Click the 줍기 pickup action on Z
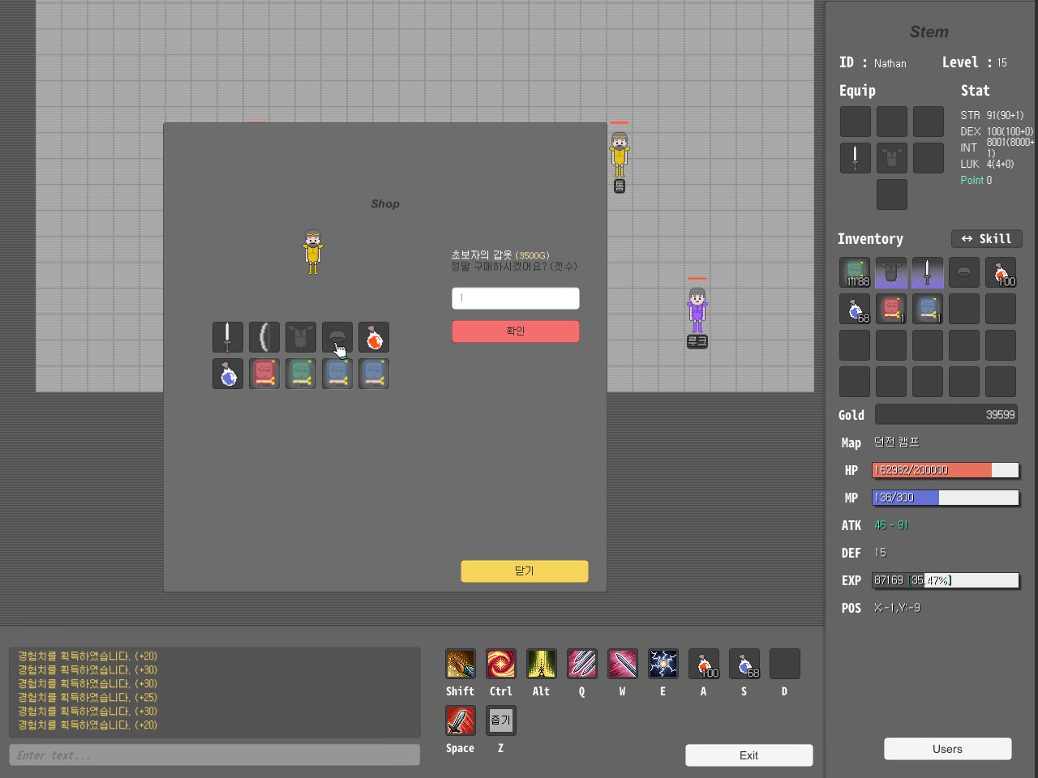The image size is (1038, 778). [500, 720]
